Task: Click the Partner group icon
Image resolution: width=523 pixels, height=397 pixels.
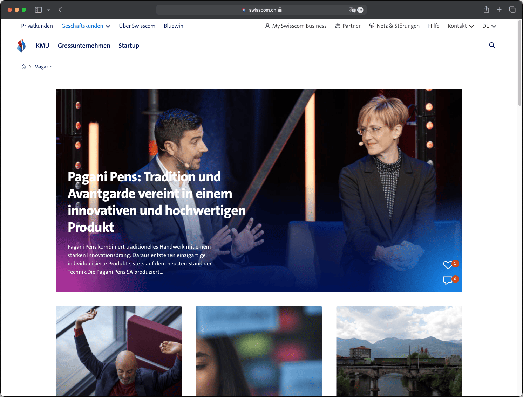Action: pyautogui.click(x=338, y=26)
